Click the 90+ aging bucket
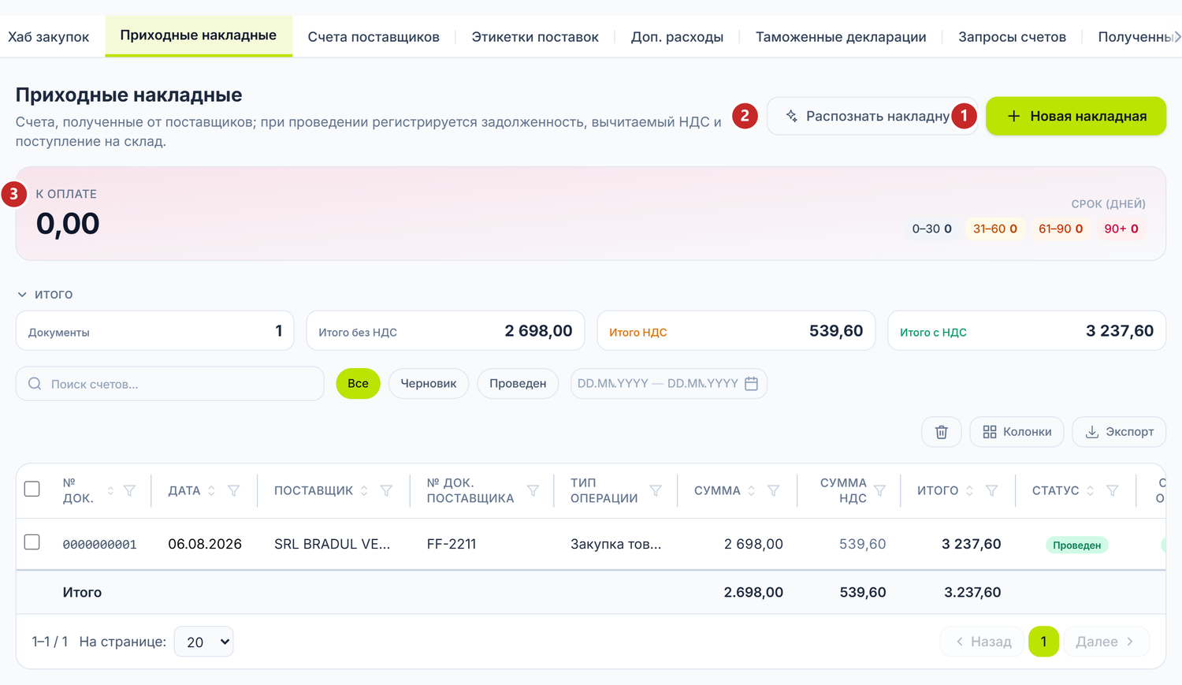Image resolution: width=1182 pixels, height=685 pixels. coord(1121,229)
